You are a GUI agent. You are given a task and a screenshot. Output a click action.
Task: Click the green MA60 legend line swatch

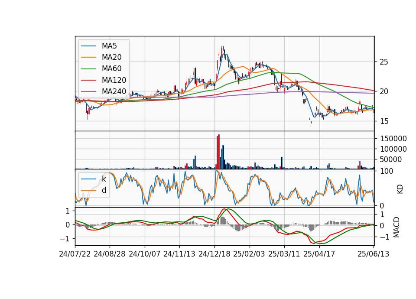(x=88, y=69)
